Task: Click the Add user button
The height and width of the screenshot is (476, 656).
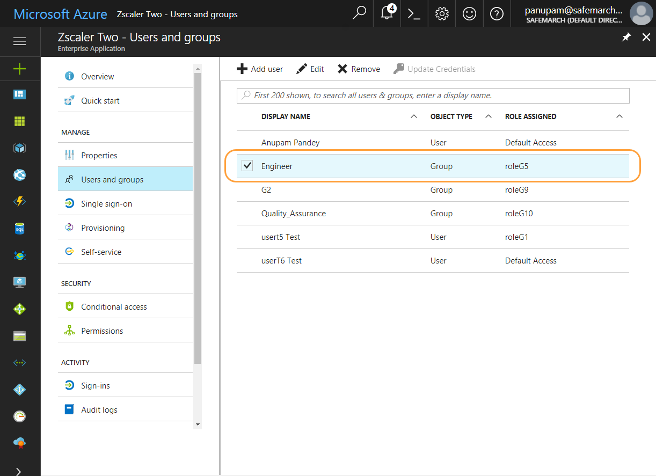Action: pyautogui.click(x=260, y=69)
